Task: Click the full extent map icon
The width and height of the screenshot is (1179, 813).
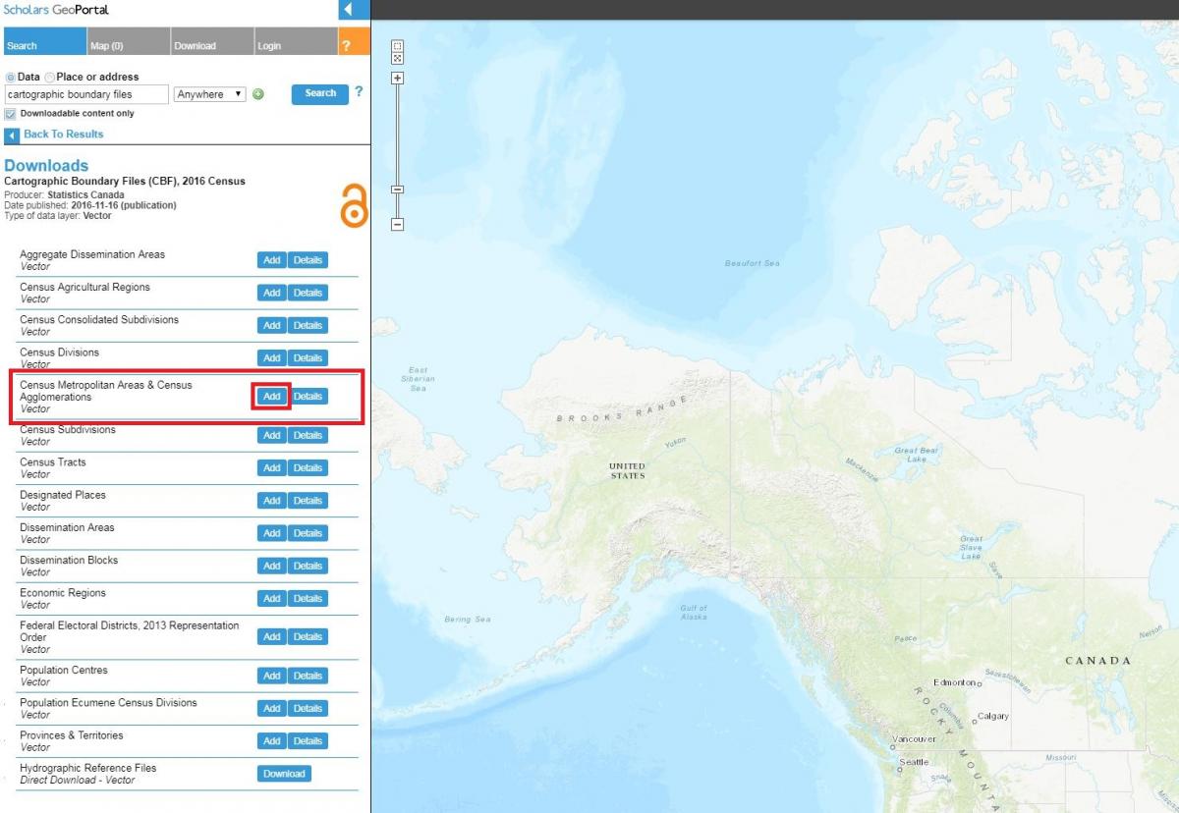Action: (397, 59)
